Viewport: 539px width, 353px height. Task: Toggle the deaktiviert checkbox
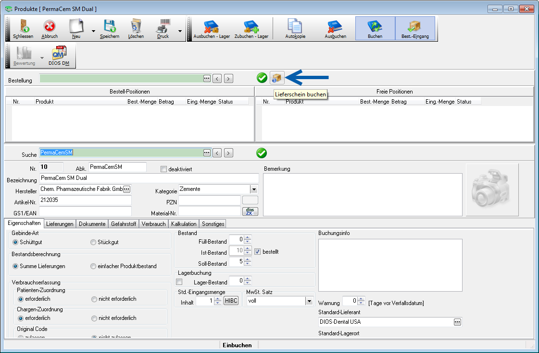click(163, 169)
